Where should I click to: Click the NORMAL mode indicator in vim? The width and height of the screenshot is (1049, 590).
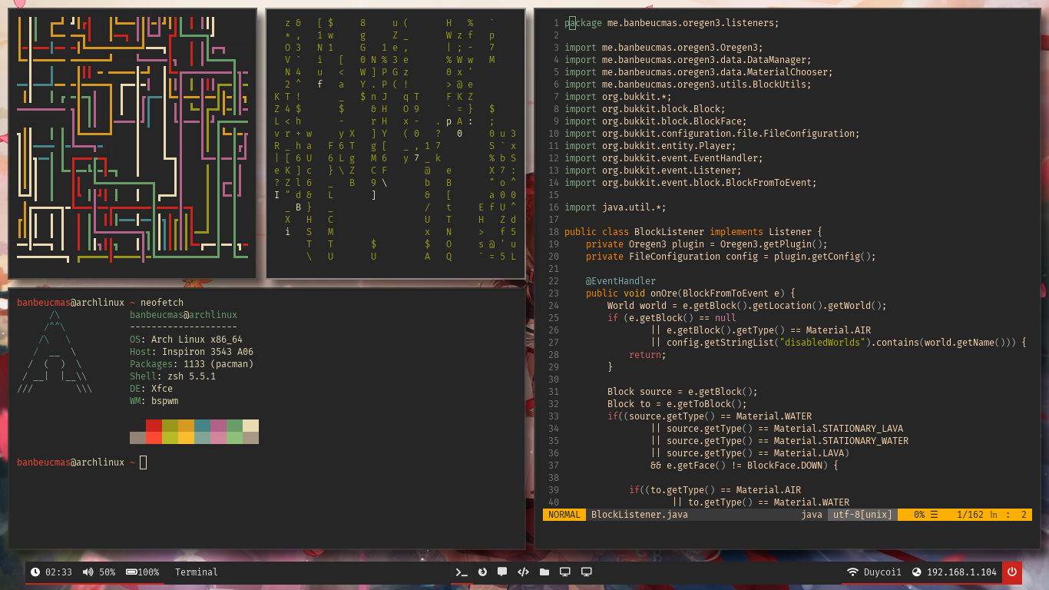(x=564, y=515)
